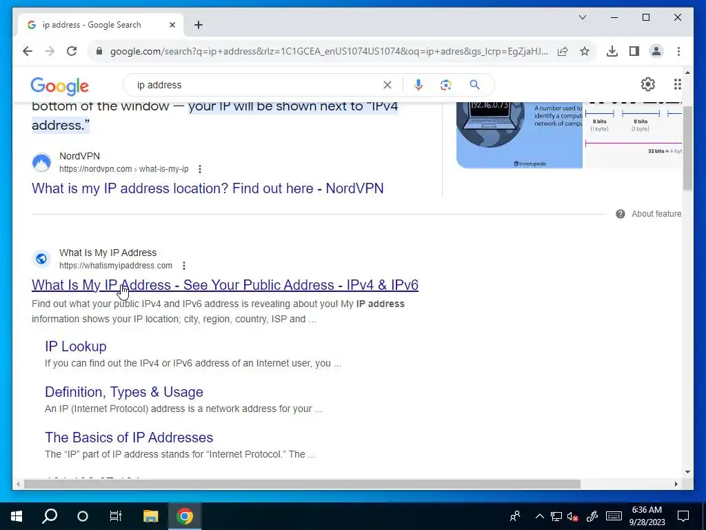Toggle Chrome side panel
The width and height of the screenshot is (706, 530).
(634, 51)
